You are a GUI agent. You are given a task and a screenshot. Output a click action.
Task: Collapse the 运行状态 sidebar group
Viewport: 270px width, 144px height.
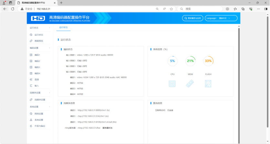(39, 28)
